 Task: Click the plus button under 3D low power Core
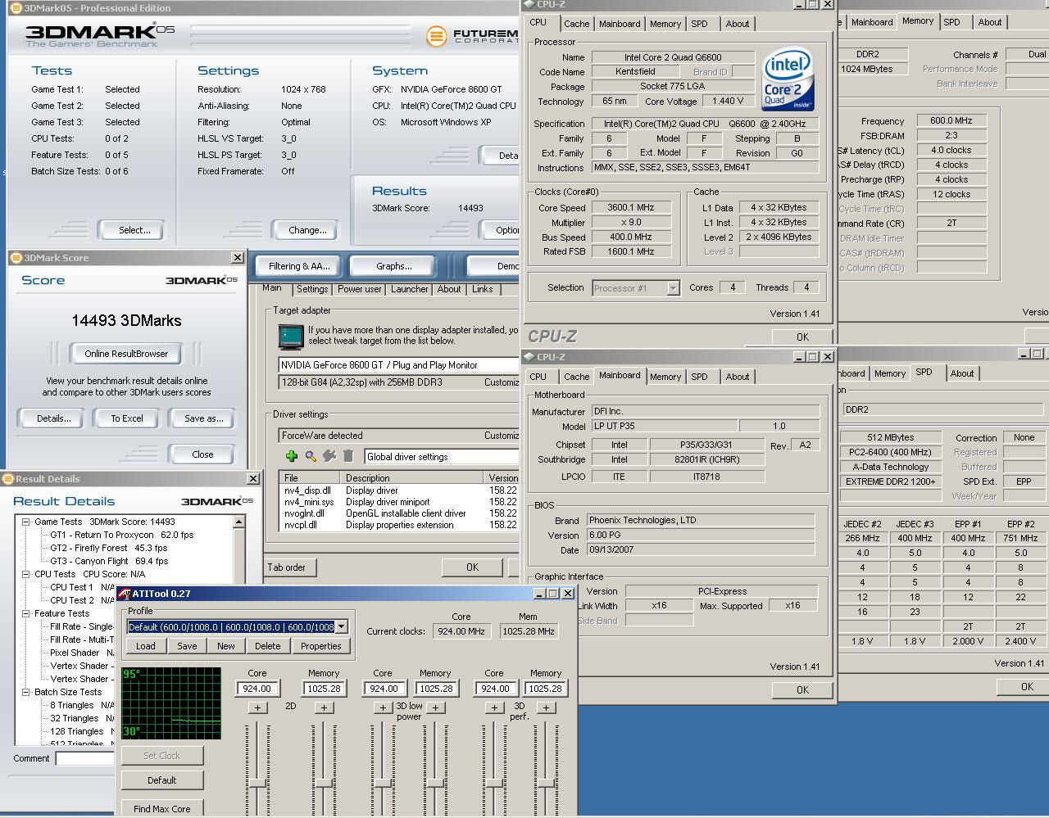point(383,707)
